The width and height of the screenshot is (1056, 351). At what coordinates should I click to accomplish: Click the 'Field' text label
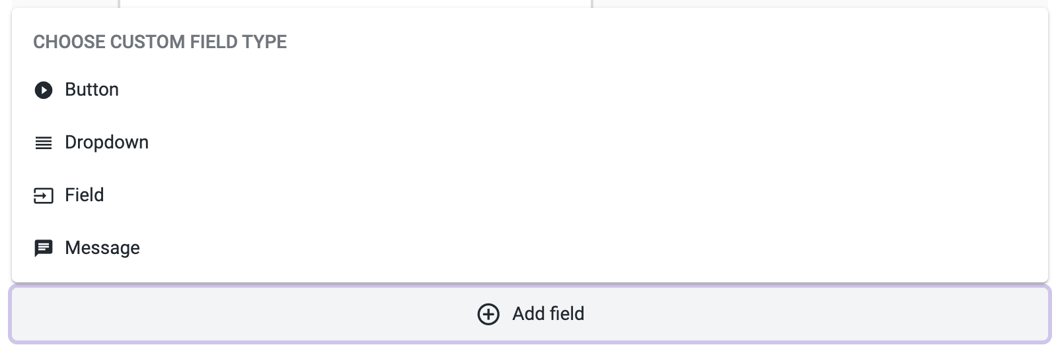[x=85, y=195]
